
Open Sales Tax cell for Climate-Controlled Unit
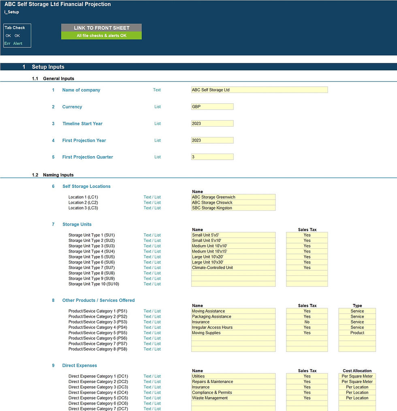coord(307,267)
